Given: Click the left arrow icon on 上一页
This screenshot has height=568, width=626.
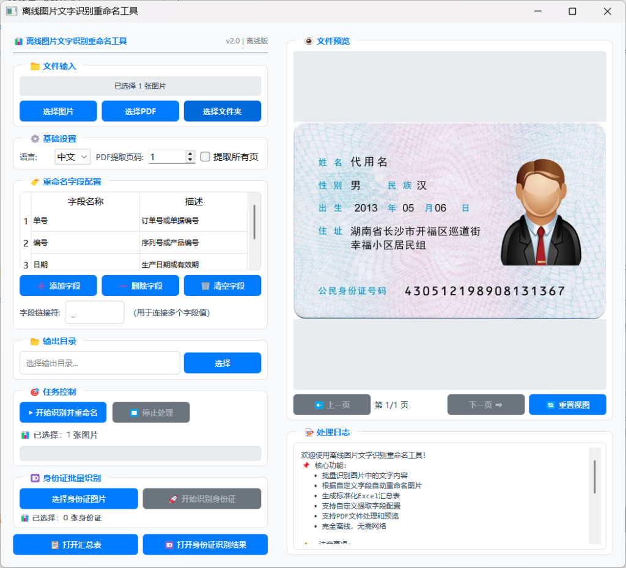Looking at the screenshot, I should (x=319, y=405).
